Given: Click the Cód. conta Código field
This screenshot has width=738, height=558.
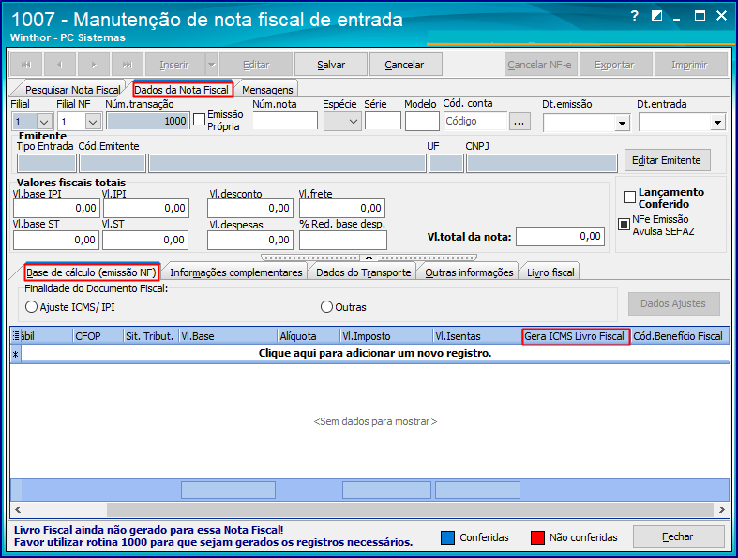Looking at the screenshot, I should coord(474,122).
